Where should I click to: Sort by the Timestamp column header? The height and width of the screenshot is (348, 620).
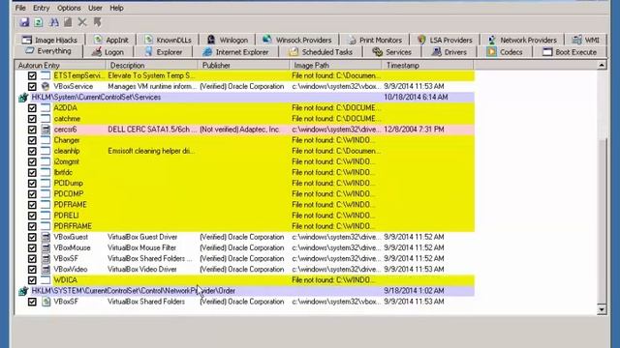point(428,65)
